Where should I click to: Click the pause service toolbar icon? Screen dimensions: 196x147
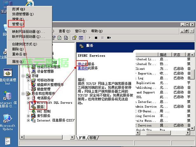coord(103,38)
